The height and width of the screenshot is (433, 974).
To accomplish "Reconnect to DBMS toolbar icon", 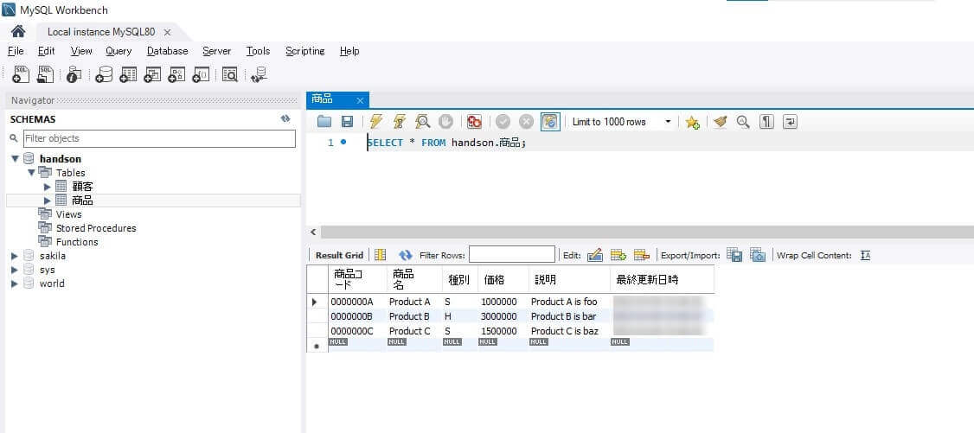I will click(259, 75).
